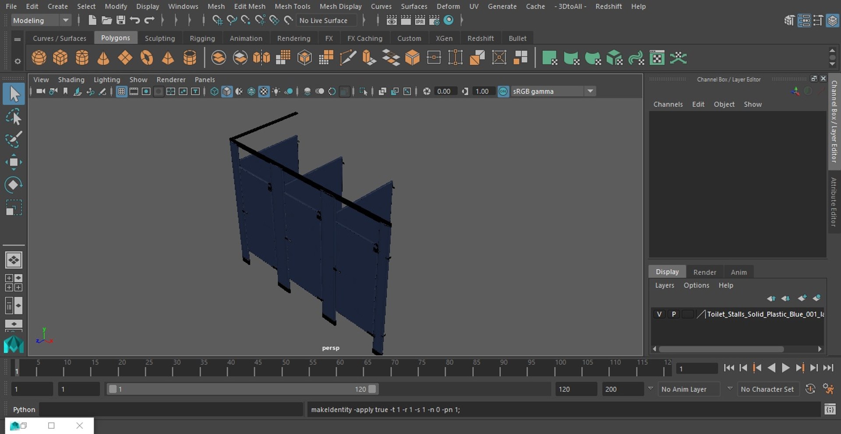Switch to the Render layer tab
The height and width of the screenshot is (434, 841).
point(704,272)
